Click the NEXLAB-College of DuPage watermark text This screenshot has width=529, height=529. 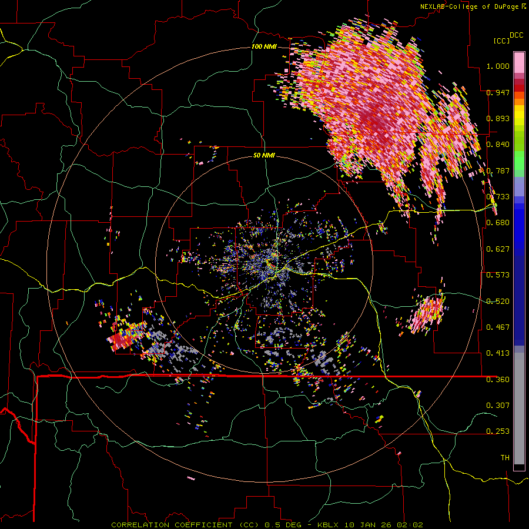tap(469, 6)
